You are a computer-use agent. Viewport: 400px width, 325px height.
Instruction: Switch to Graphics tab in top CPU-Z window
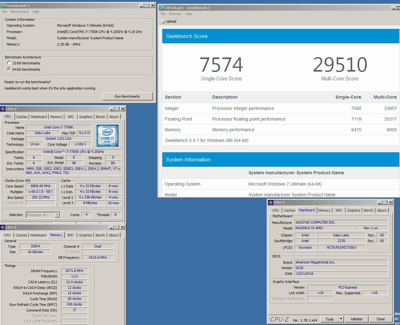[86, 117]
